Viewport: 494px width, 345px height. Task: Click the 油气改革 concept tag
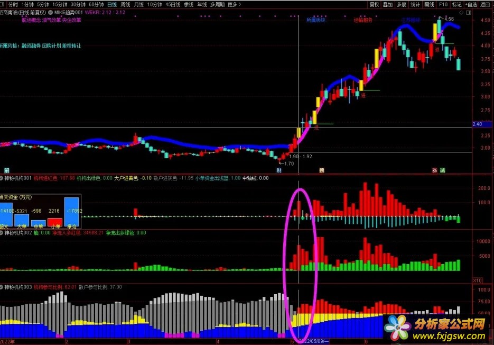51,20
